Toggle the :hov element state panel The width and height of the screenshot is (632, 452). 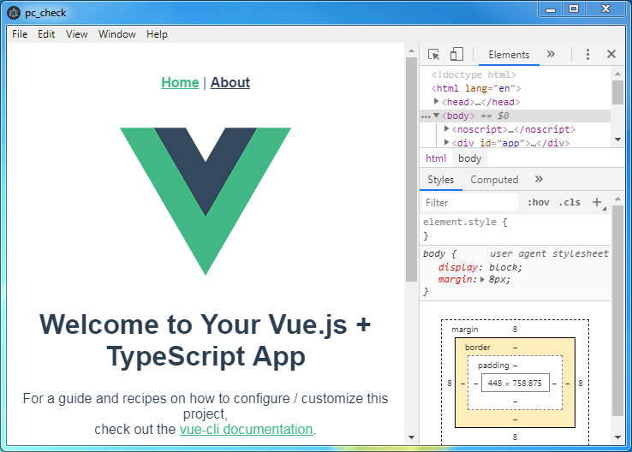[x=538, y=203]
